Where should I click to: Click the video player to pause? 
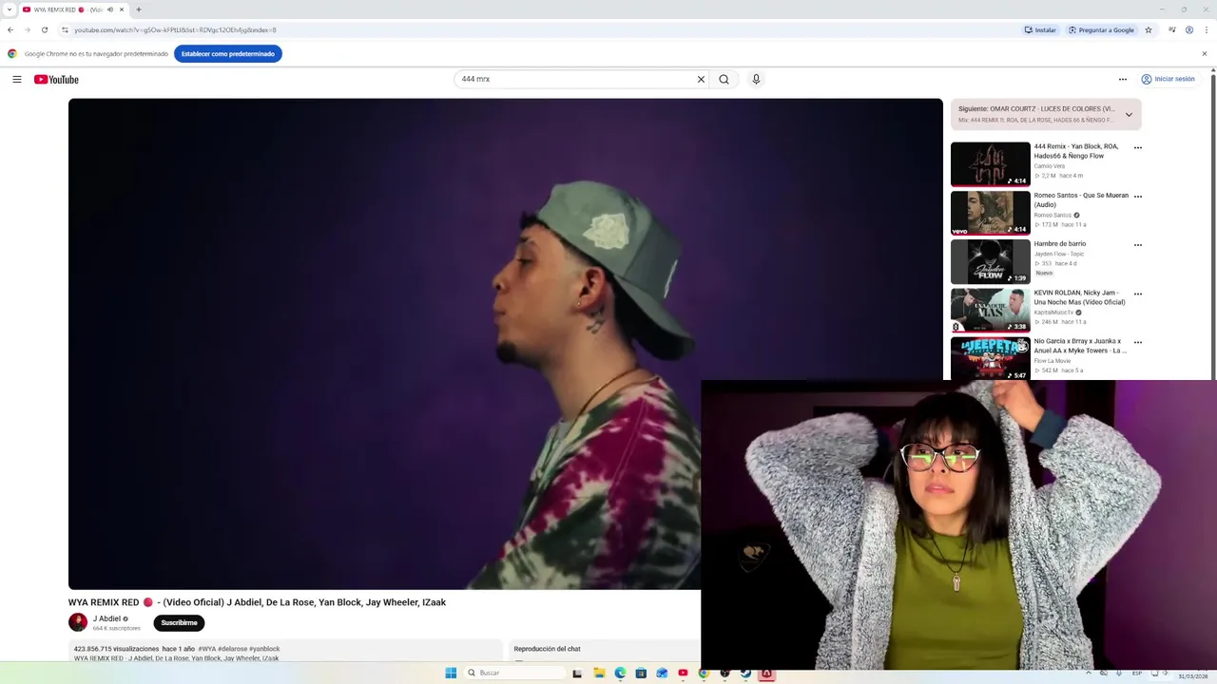[505, 344]
